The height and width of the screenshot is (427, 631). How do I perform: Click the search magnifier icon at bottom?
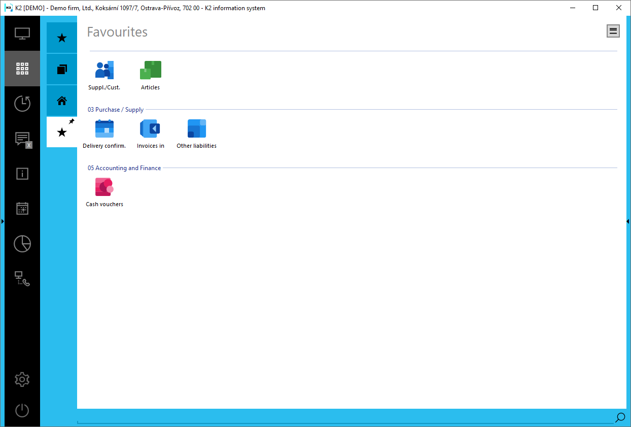pos(620,417)
